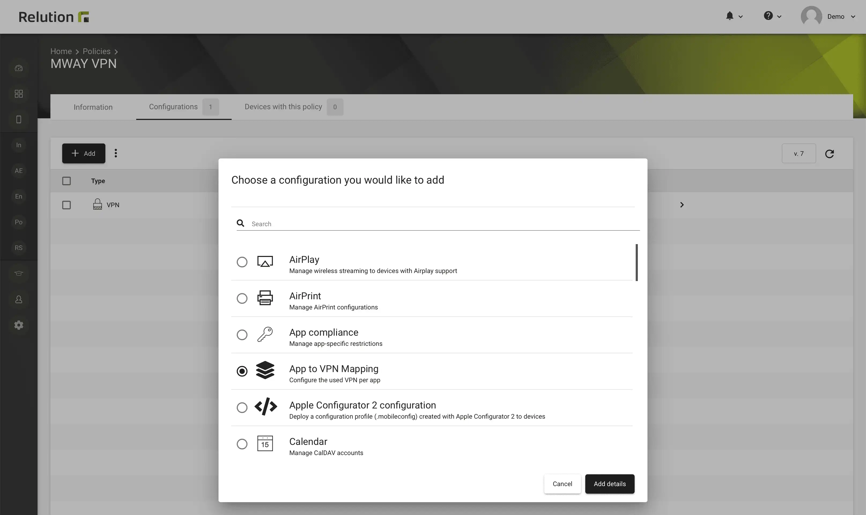Viewport: 866px width, 515px height.
Task: Select the AirPrint radio button
Action: tap(242, 298)
